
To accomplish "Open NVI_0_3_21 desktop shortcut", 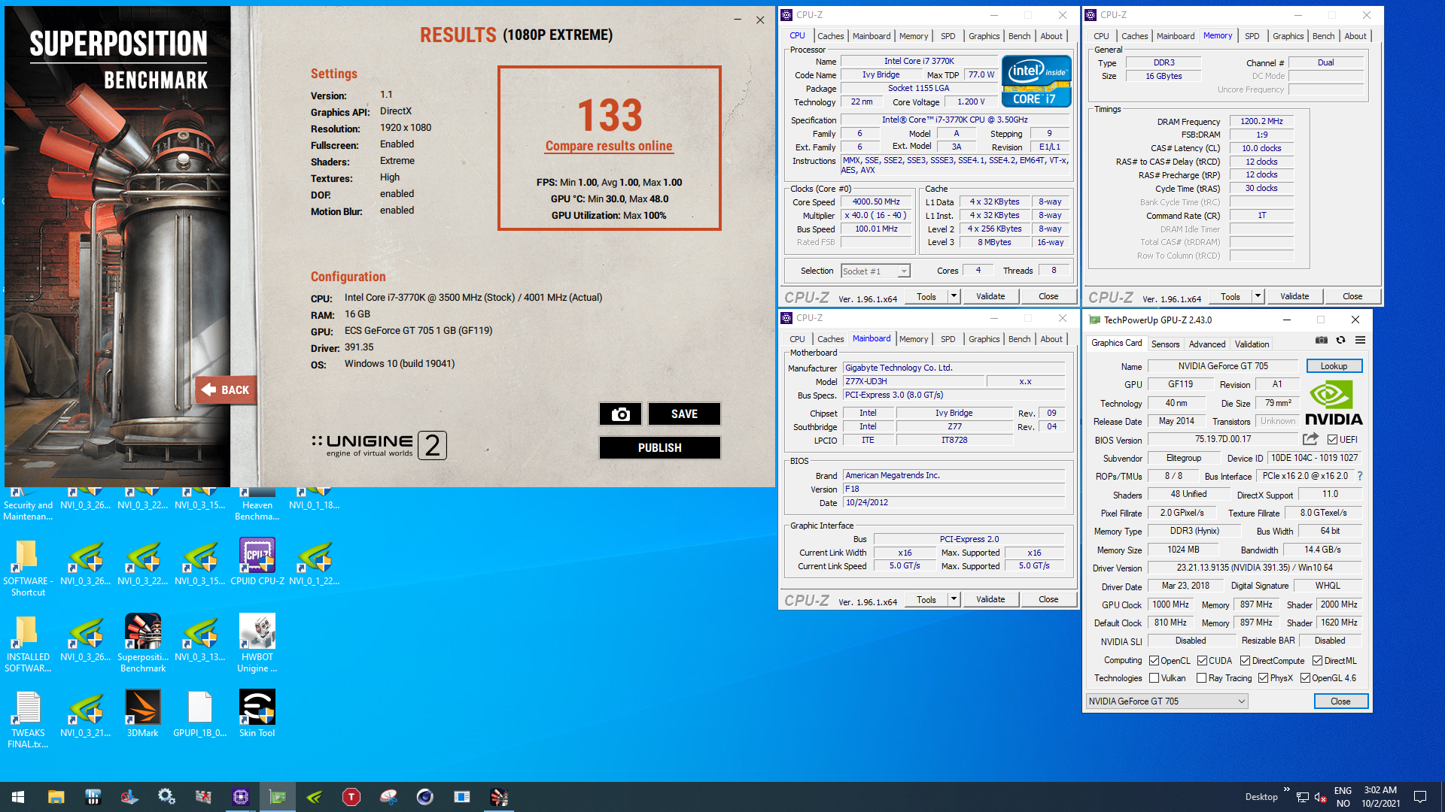I will [86, 714].
